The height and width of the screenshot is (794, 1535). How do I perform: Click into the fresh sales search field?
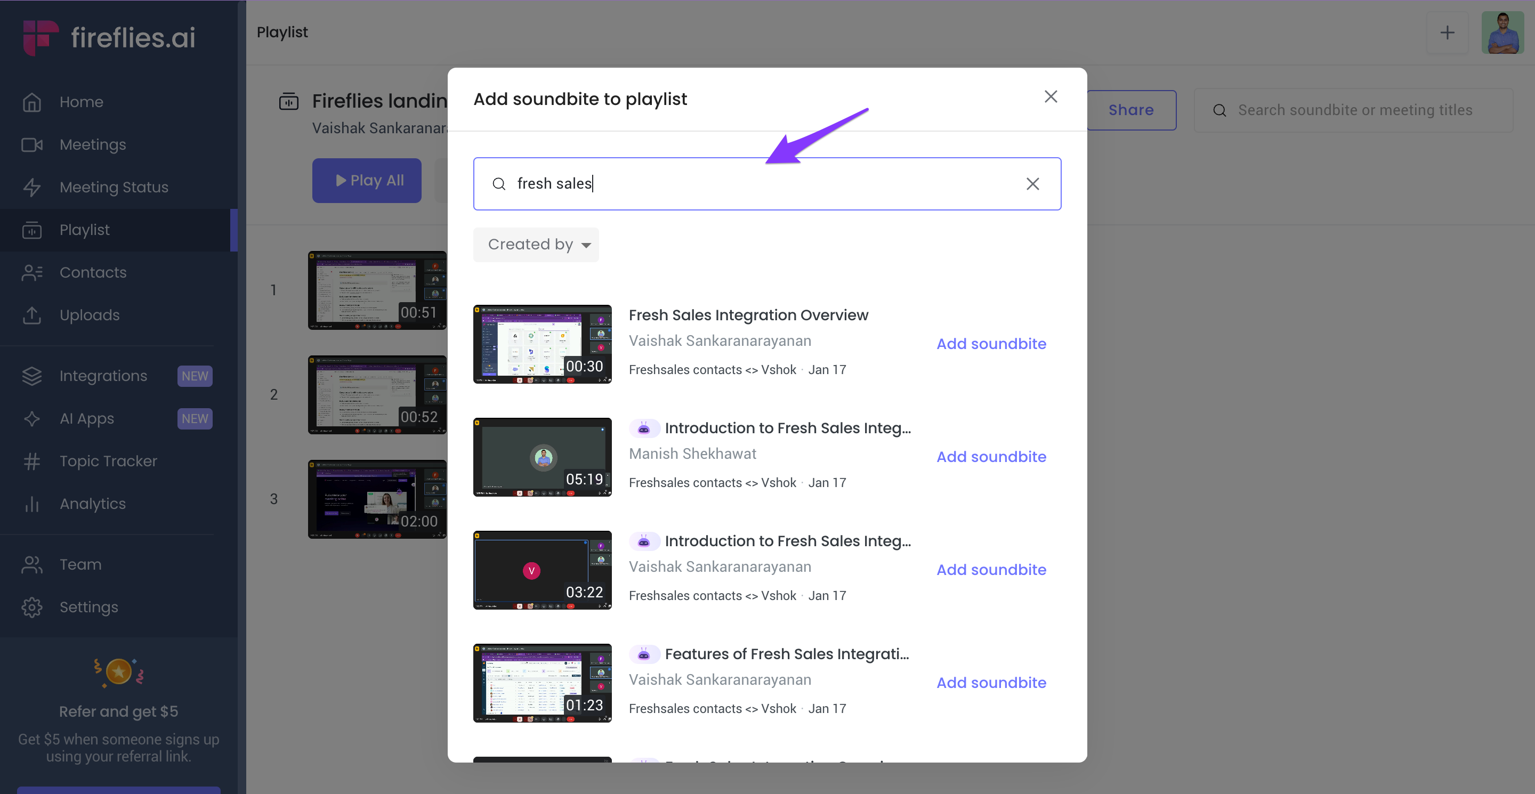[x=767, y=184]
